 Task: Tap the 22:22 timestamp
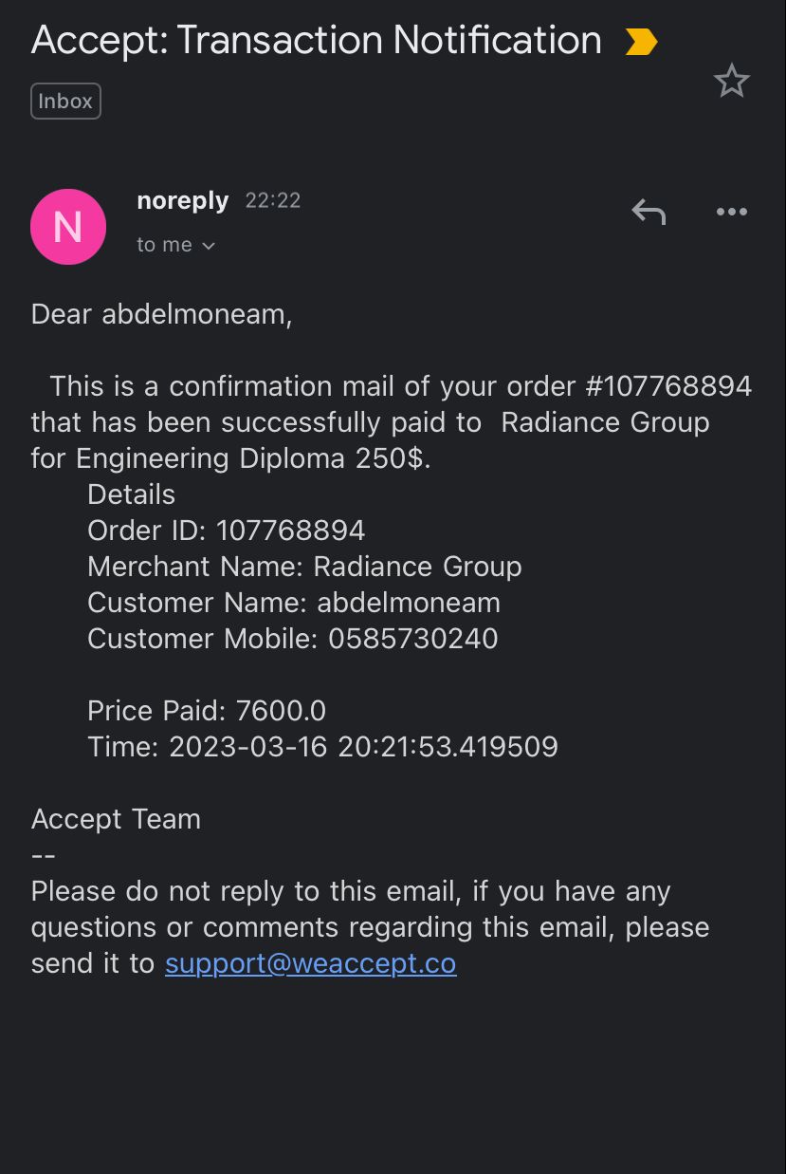(x=273, y=200)
